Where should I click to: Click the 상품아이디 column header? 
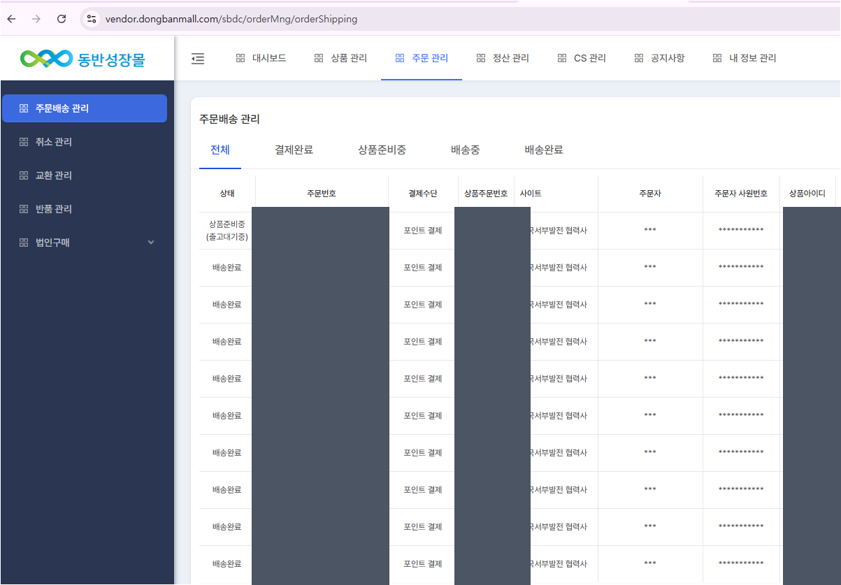pos(807,194)
